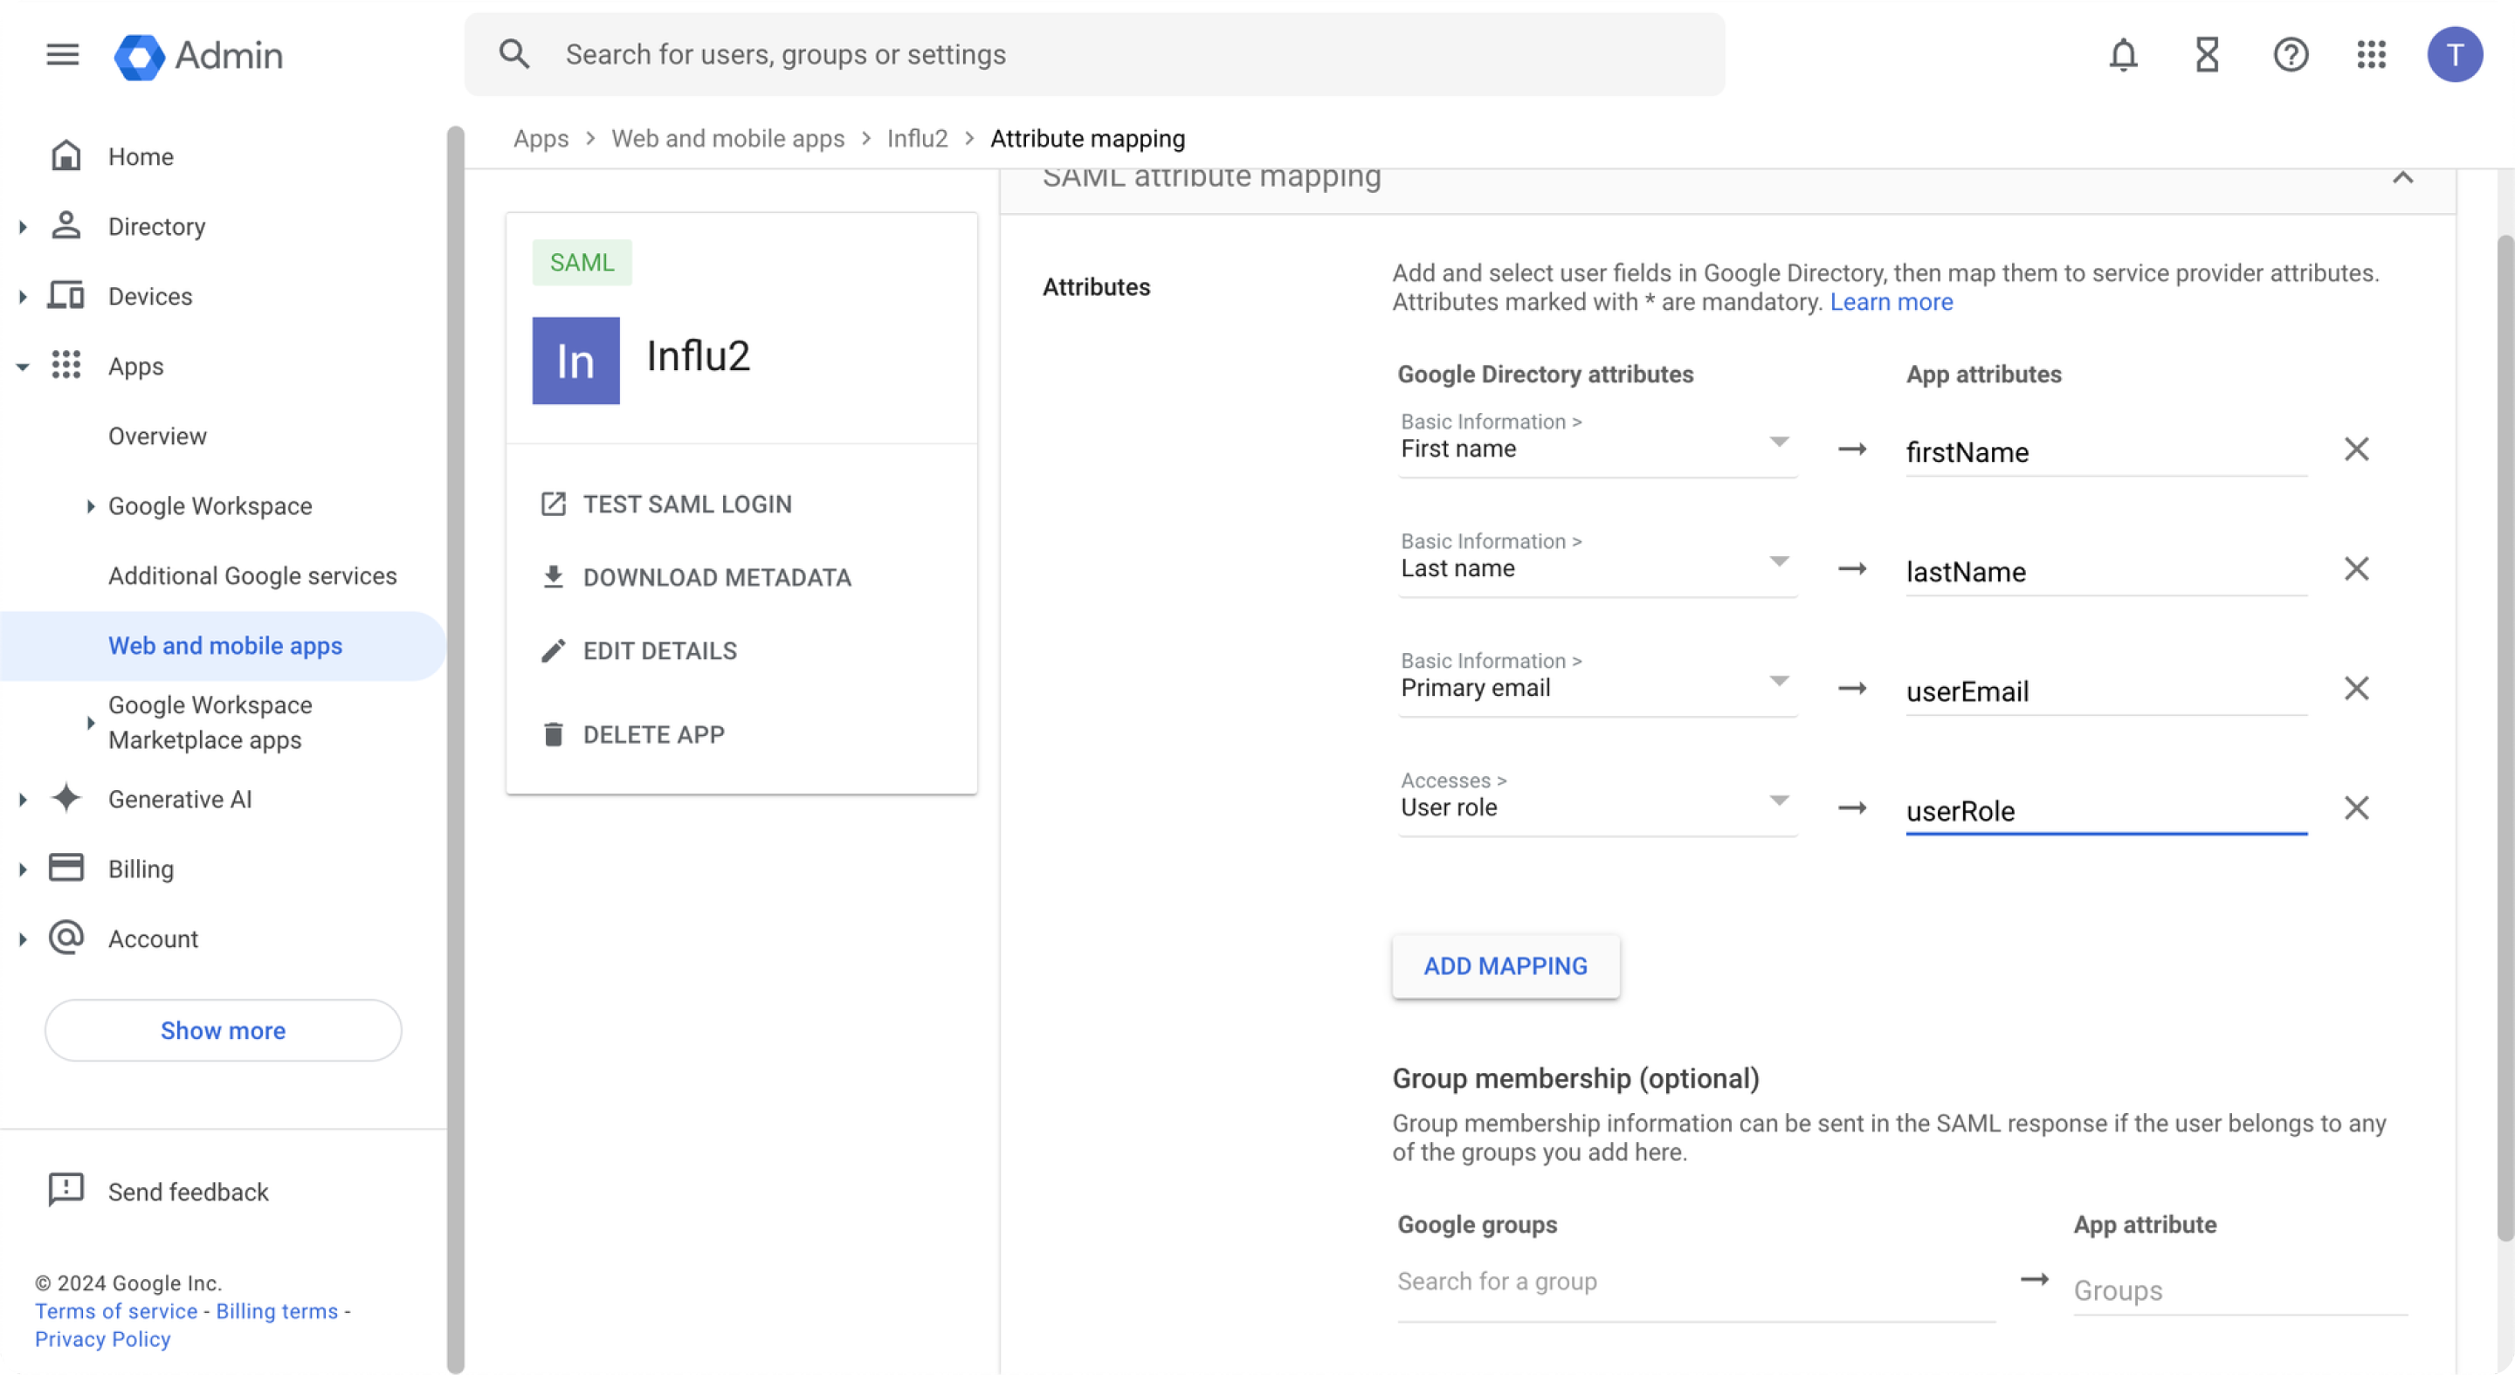Screen dimensions: 2515x1375
Task: Click DOWNLOAD METADATA
Action: (x=696, y=577)
